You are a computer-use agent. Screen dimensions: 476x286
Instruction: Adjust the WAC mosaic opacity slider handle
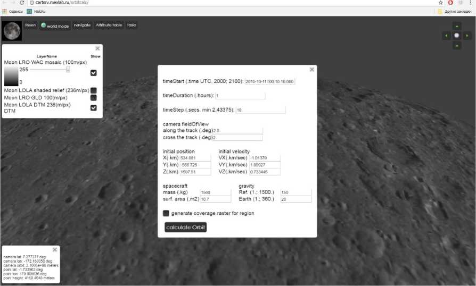(x=68, y=70)
